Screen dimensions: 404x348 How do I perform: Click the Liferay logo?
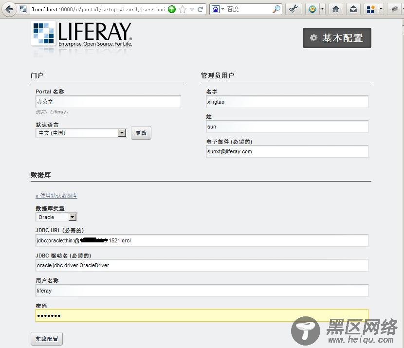point(82,35)
